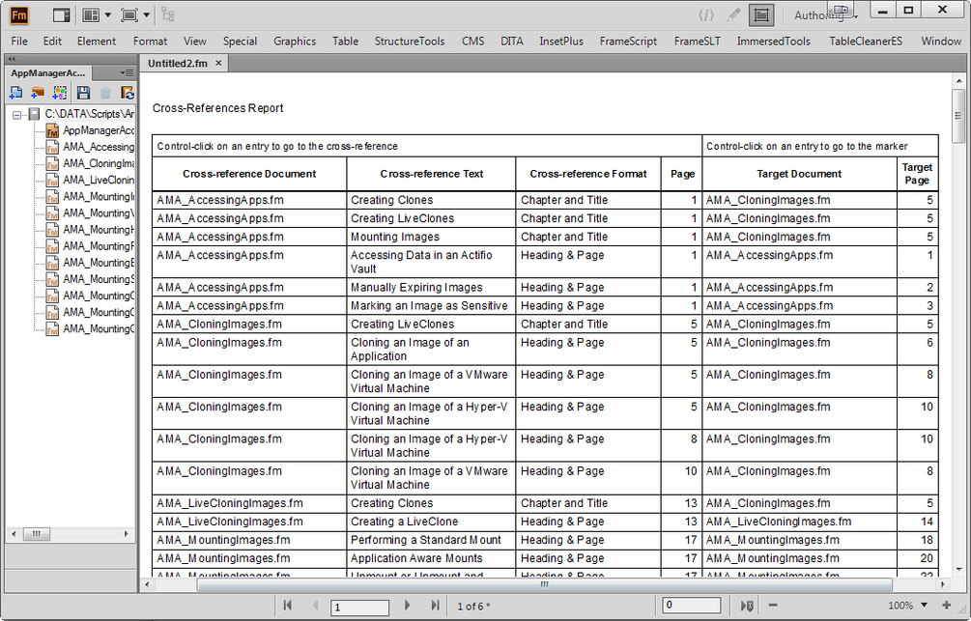
Task: Collapse the left panel with double-arrow
Action: [12, 60]
